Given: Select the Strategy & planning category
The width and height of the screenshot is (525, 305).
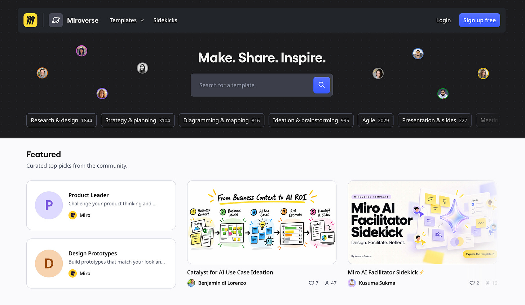Looking at the screenshot, I should tap(138, 120).
